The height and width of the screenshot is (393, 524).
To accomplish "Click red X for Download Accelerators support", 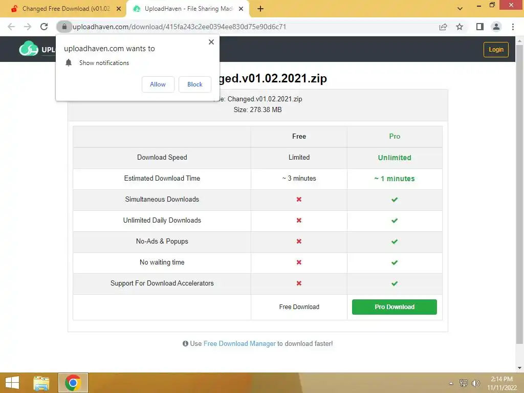I will 299,283.
